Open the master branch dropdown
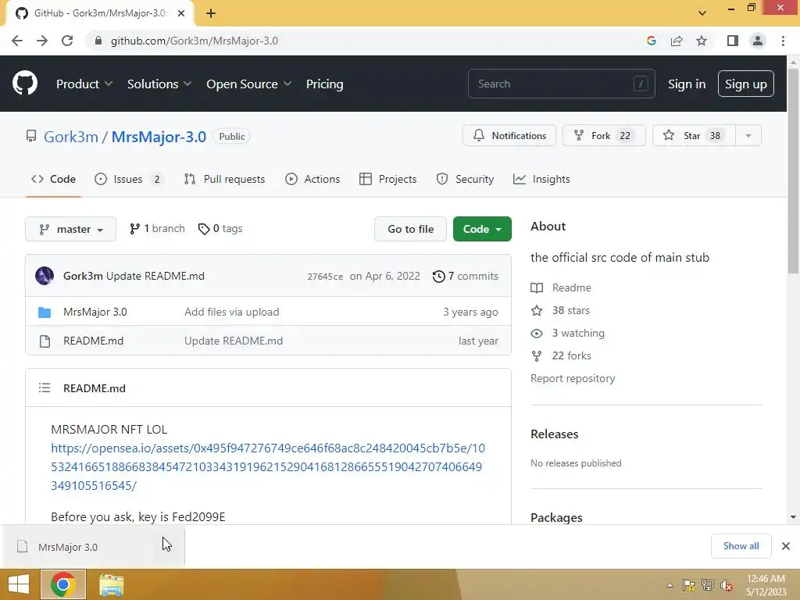The image size is (800, 600). (x=70, y=229)
